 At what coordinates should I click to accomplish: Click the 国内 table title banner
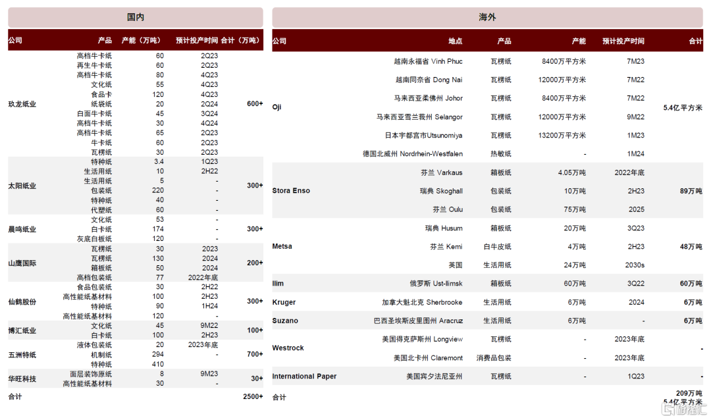pyautogui.click(x=136, y=17)
